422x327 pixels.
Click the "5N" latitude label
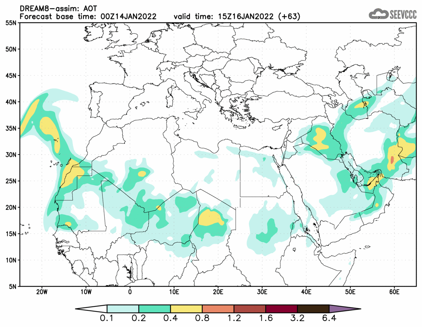(x=12, y=287)
